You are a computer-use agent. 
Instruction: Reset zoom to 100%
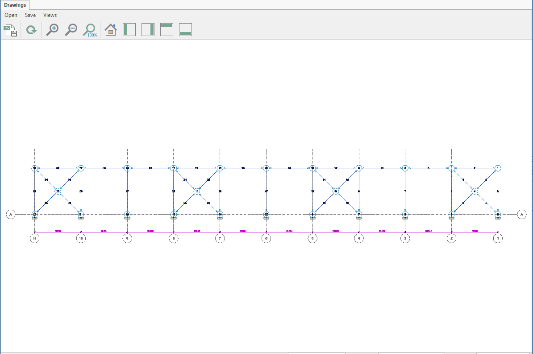[90, 30]
